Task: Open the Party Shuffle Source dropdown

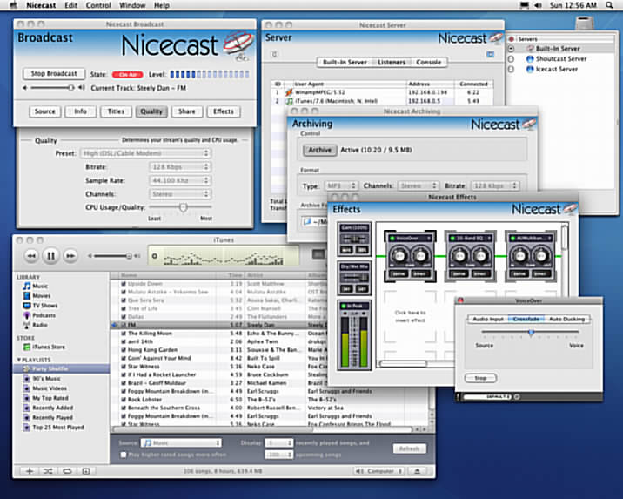Action: pos(181,443)
